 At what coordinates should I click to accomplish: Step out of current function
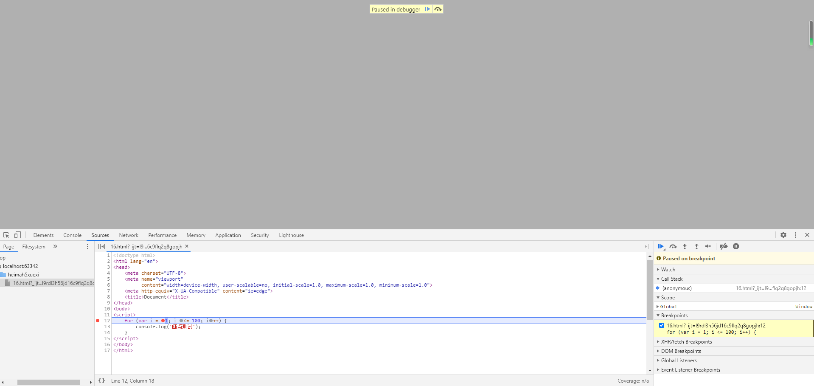pyautogui.click(x=696, y=246)
